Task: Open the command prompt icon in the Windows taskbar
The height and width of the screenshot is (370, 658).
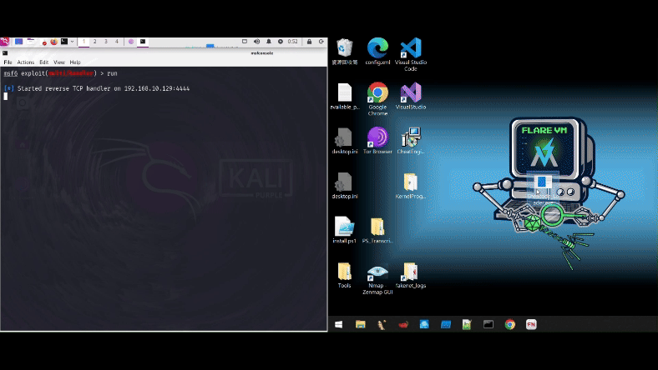Action: click(488, 324)
